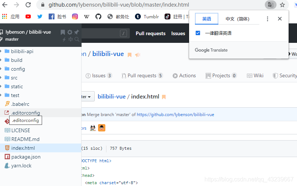Pin the Octotree sidebar
This screenshot has width=297, height=186.
click(x=76, y=32)
